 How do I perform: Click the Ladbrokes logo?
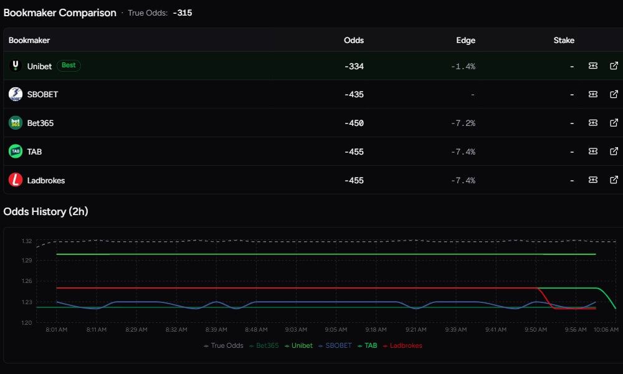point(14,180)
